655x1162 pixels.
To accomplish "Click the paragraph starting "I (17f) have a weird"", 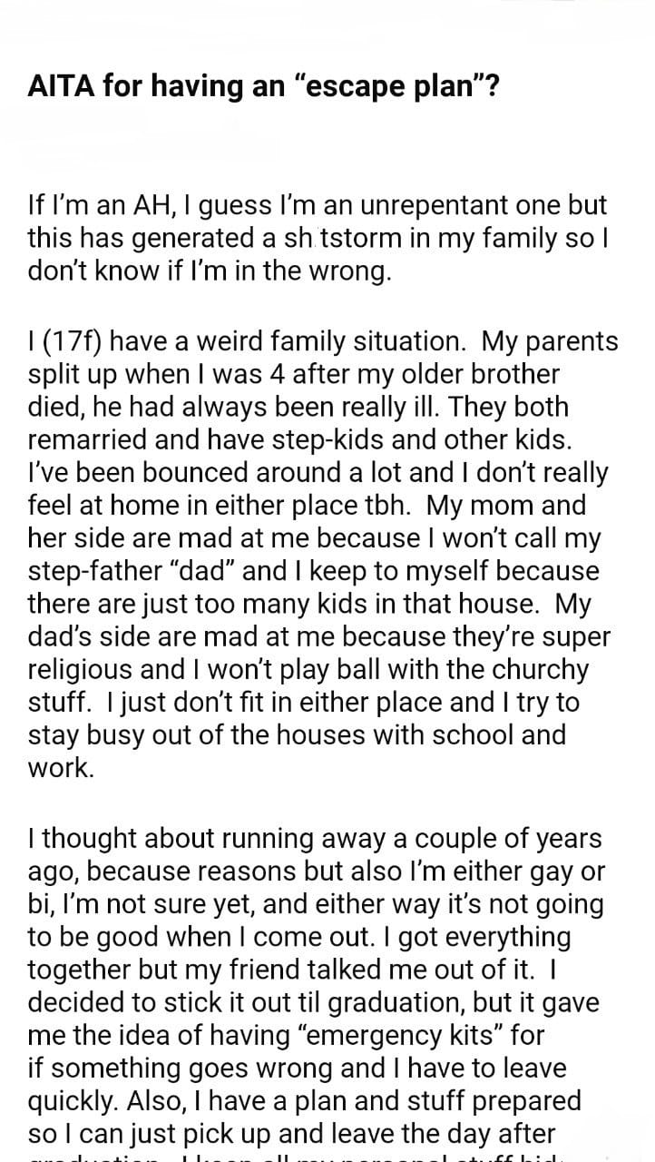I will [322, 554].
